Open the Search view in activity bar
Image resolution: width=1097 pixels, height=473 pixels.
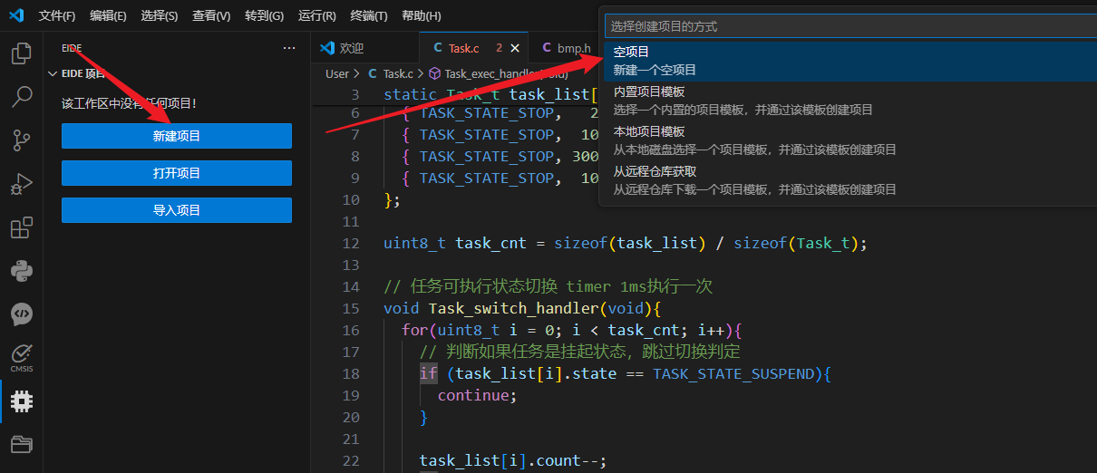click(21, 97)
